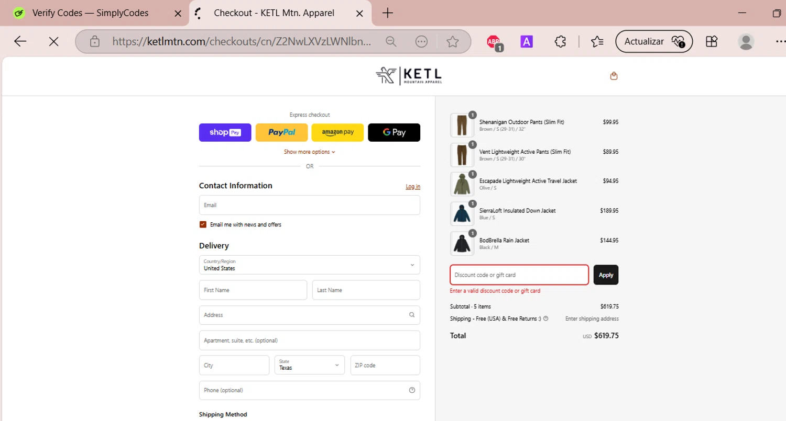This screenshot has height=421, width=786.
Task: Click the Apartment, suite, etc. field
Action: pos(309,340)
